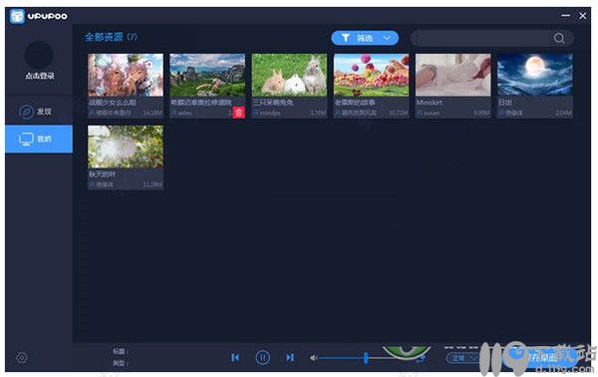Select the 我的 section in sidebar
Viewport: 598px width, 377px height.
[x=39, y=139]
